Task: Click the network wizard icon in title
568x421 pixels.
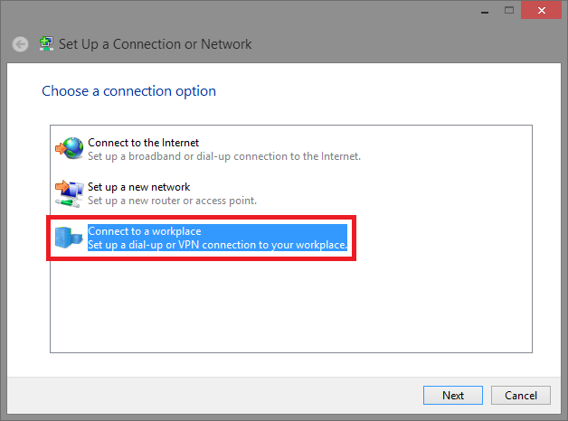Action: point(46,44)
